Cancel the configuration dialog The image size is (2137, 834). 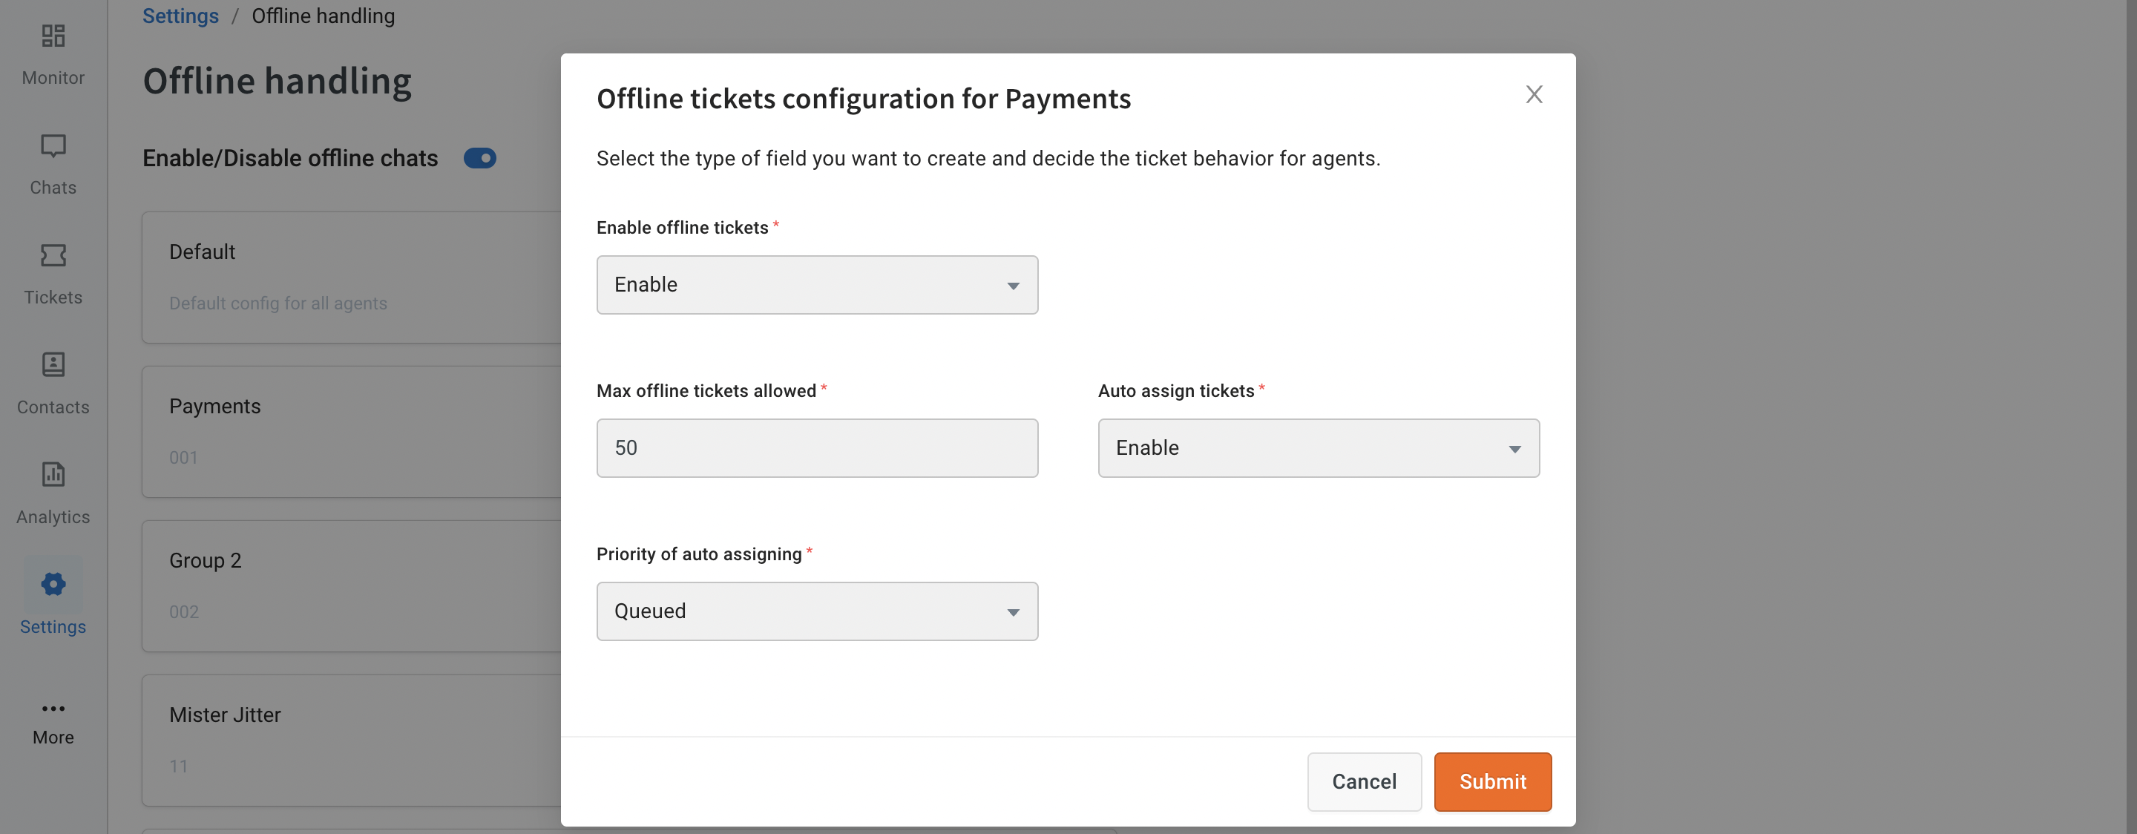coord(1364,782)
